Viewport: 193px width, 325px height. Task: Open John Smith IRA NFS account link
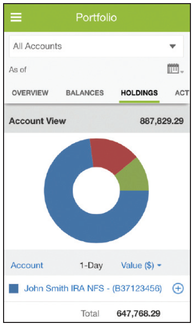pos(93,288)
